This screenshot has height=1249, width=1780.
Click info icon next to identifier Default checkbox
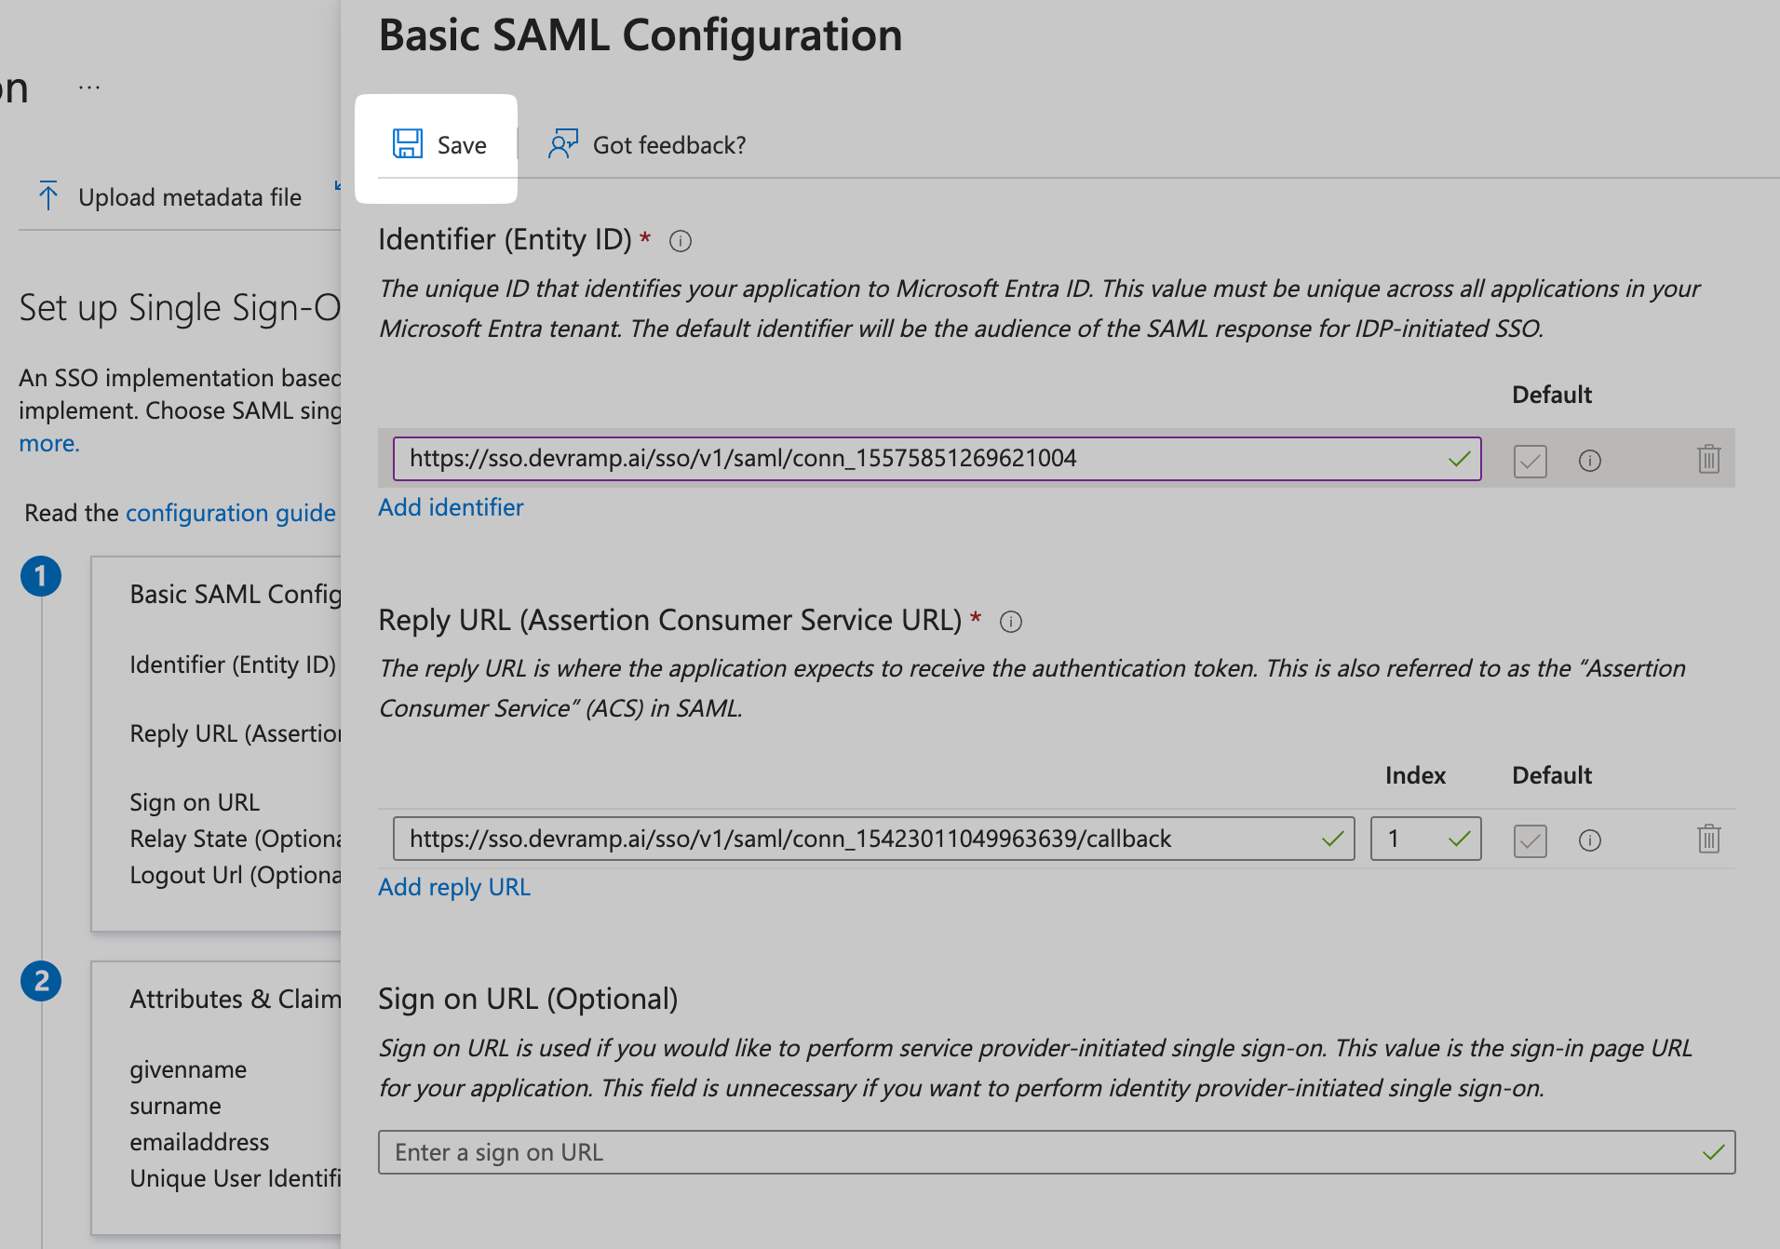[x=1590, y=461]
